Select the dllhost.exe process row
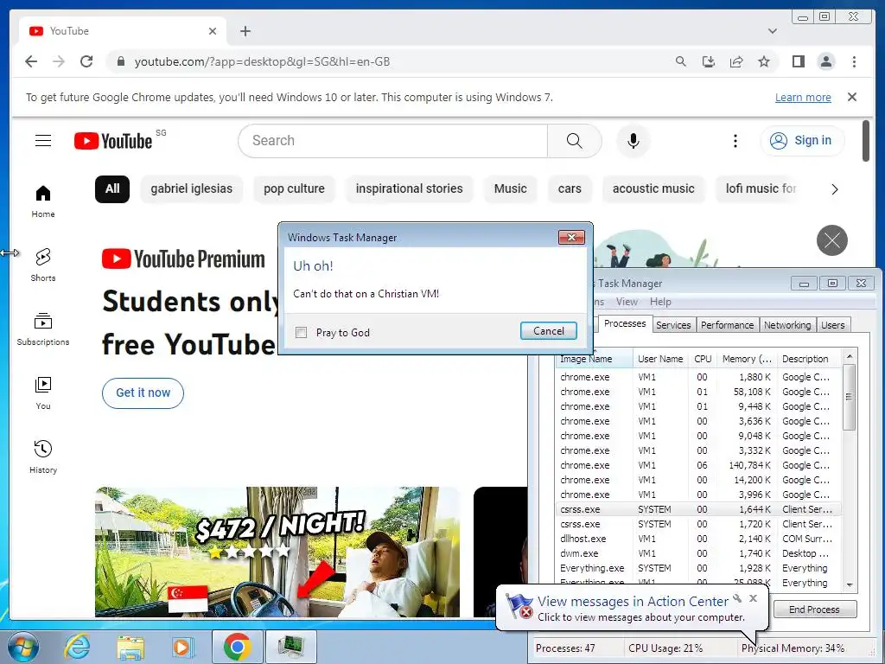Screen dimensions: 885x664 [698, 539]
